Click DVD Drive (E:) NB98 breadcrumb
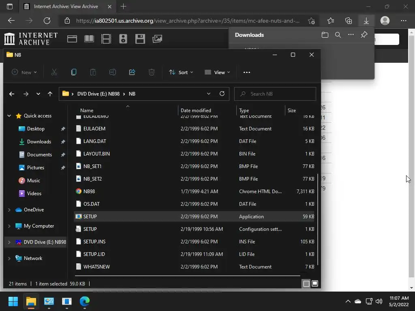 (98, 94)
